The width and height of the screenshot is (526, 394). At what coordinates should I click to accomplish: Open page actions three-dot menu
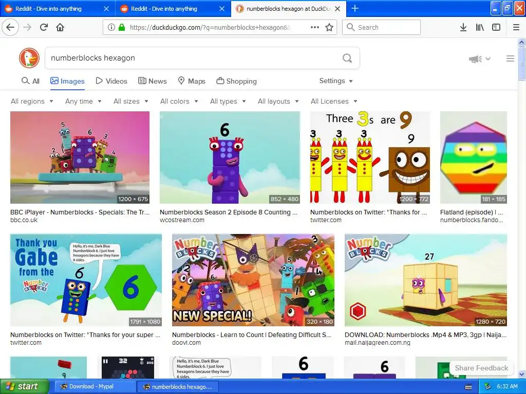coord(315,27)
